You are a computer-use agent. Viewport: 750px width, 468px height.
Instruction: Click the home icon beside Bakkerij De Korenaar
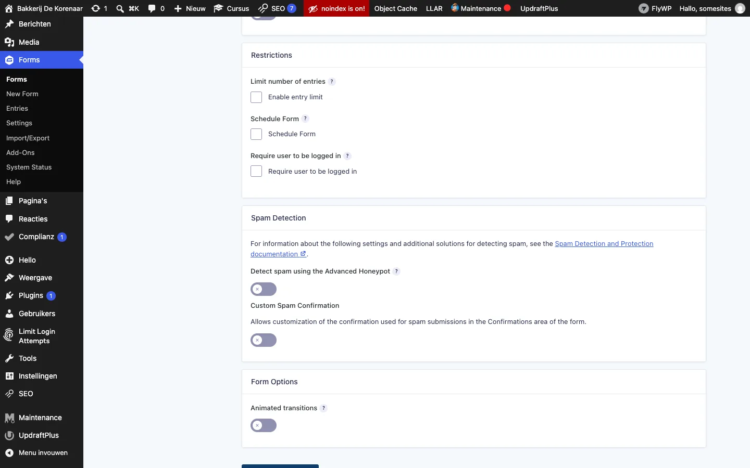(8, 8)
